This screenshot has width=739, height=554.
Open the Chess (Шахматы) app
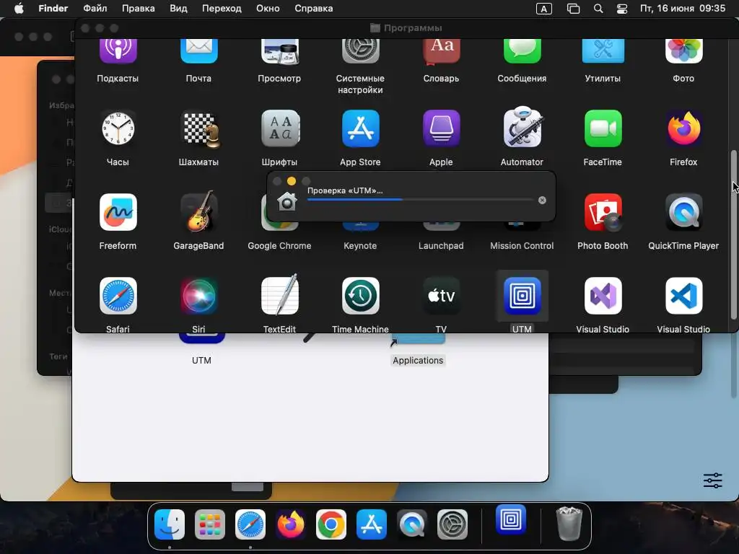coord(201,128)
